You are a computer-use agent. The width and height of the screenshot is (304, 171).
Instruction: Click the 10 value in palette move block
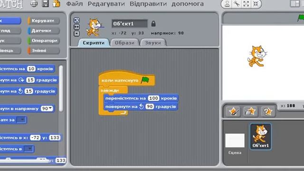pyautogui.click(x=31, y=68)
